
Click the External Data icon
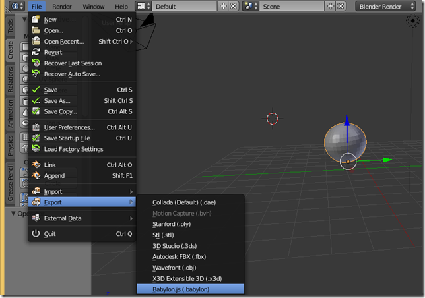36,218
